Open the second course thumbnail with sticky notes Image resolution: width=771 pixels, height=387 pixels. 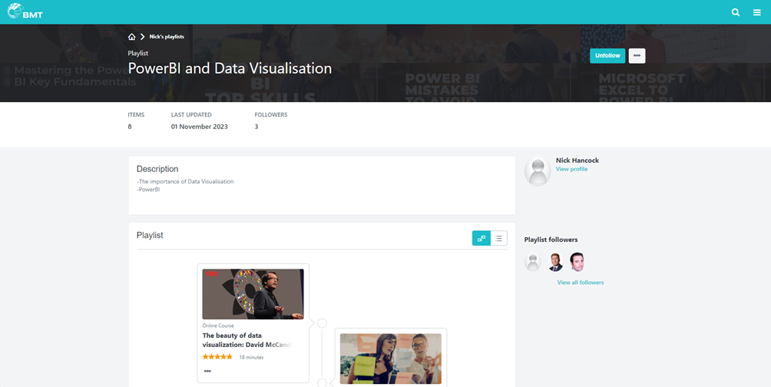click(390, 358)
